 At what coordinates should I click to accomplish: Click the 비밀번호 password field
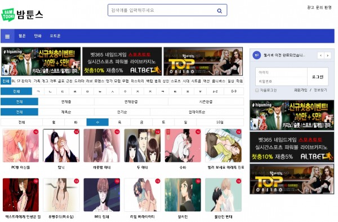click(x=281, y=81)
